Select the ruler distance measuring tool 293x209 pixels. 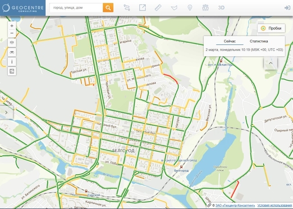click(158, 8)
